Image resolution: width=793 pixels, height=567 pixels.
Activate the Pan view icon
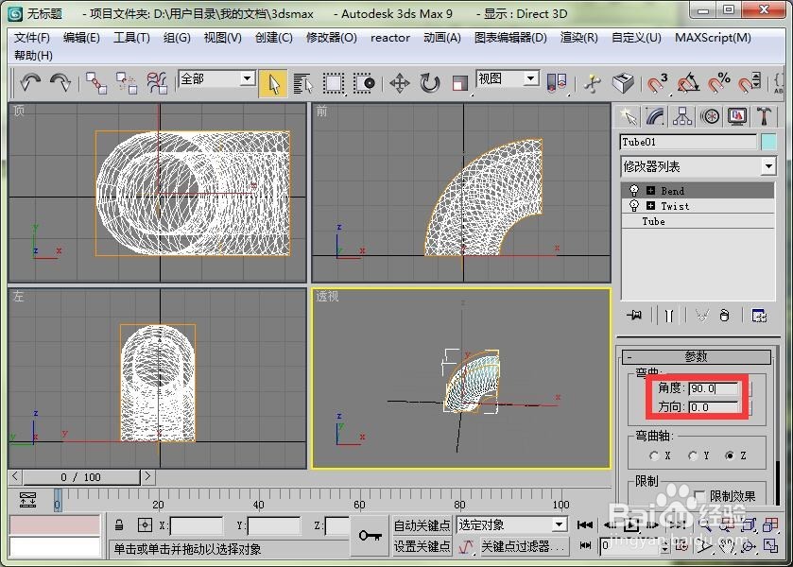tap(726, 545)
